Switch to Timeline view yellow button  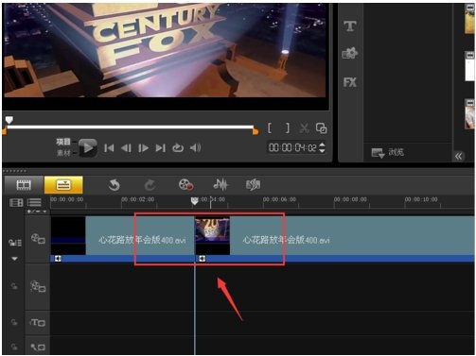[x=63, y=185]
